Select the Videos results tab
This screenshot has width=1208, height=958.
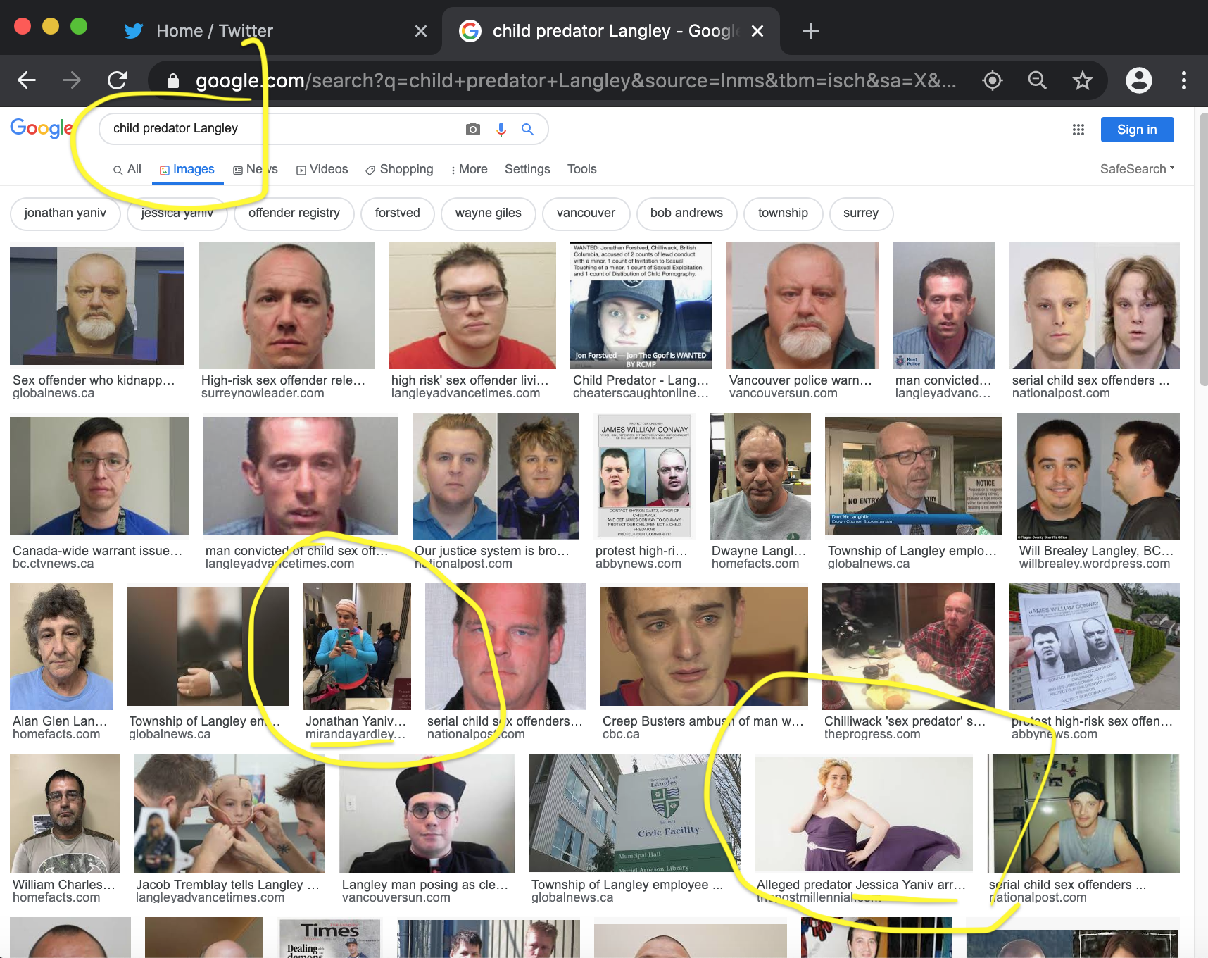pyautogui.click(x=322, y=169)
